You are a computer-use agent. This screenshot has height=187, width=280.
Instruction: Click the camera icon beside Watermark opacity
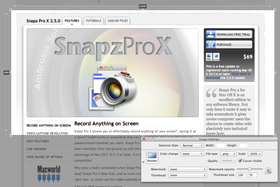tap(268, 171)
